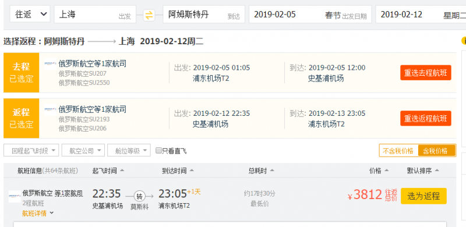Swap departure and arrival cities icon
Image resolution: width=466 pixels, height=227 pixels.
click(149, 15)
